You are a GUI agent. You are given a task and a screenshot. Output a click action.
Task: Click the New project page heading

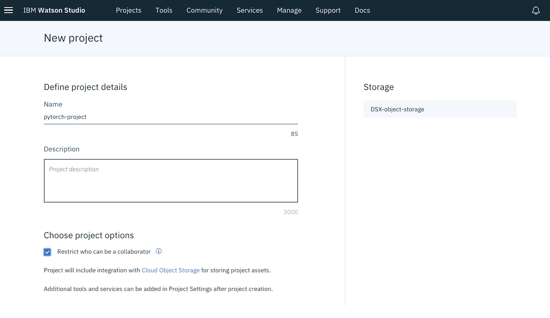click(73, 38)
